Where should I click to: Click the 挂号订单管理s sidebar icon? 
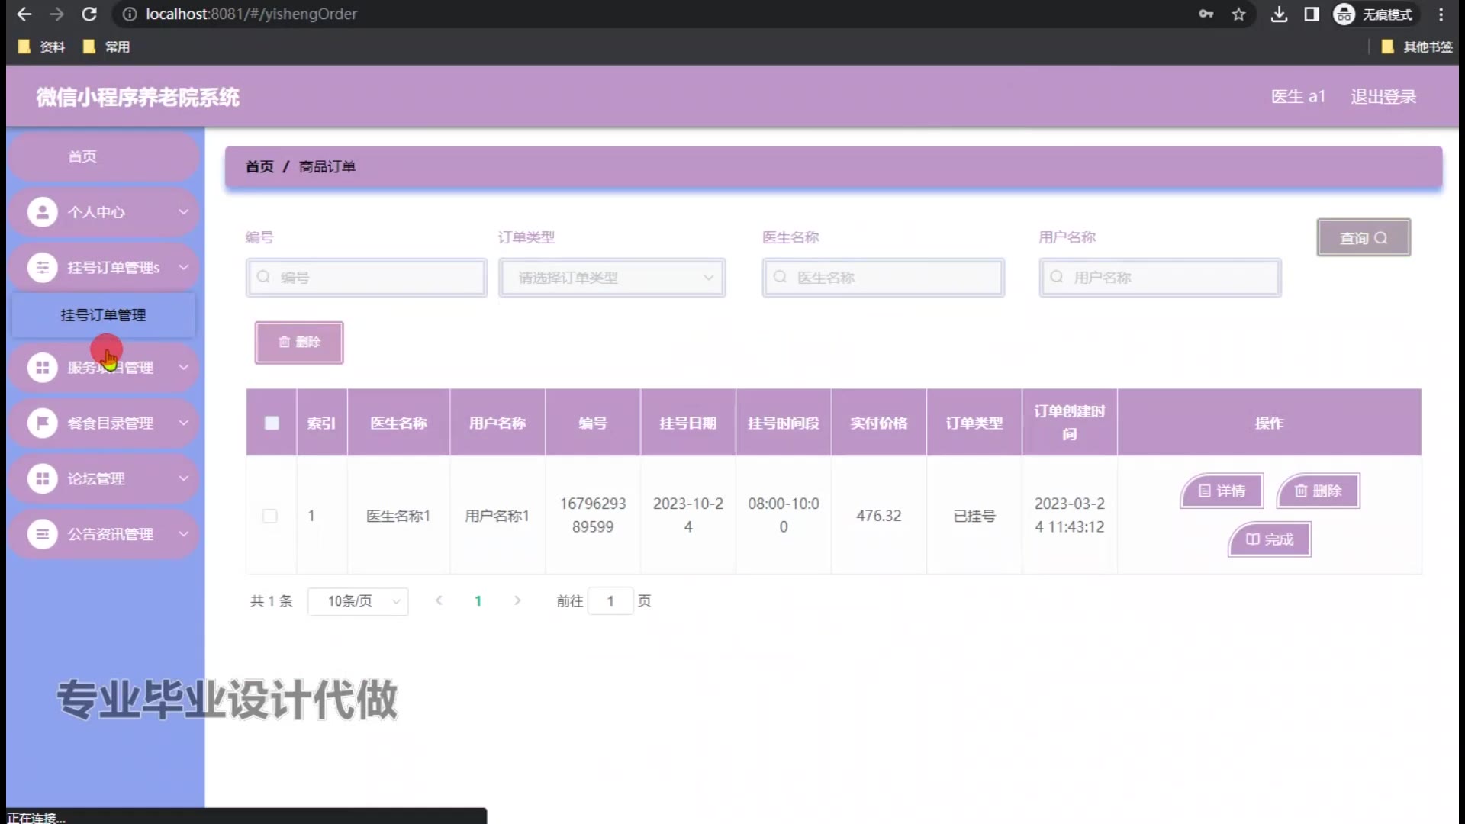42,268
